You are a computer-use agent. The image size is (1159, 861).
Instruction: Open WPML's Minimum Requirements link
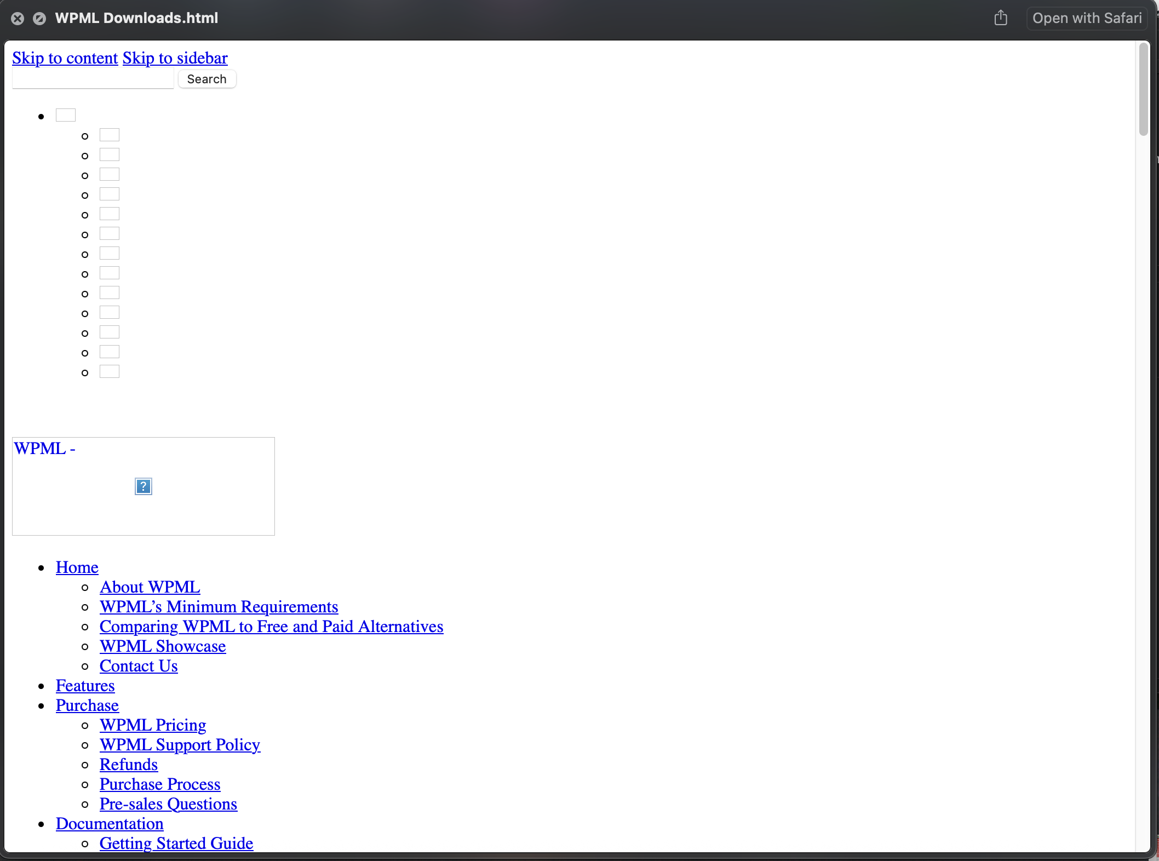tap(219, 607)
